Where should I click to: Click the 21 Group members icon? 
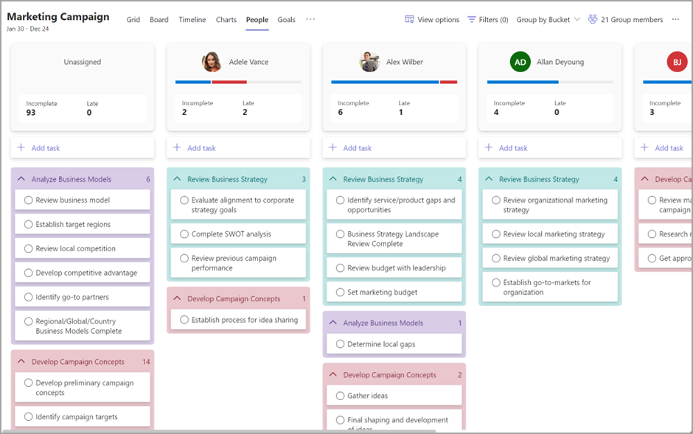[593, 20]
